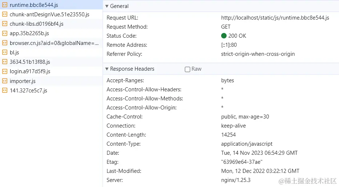The image size is (339, 187).
Task: Click the Request Method value GET
Action: [x=226, y=27]
